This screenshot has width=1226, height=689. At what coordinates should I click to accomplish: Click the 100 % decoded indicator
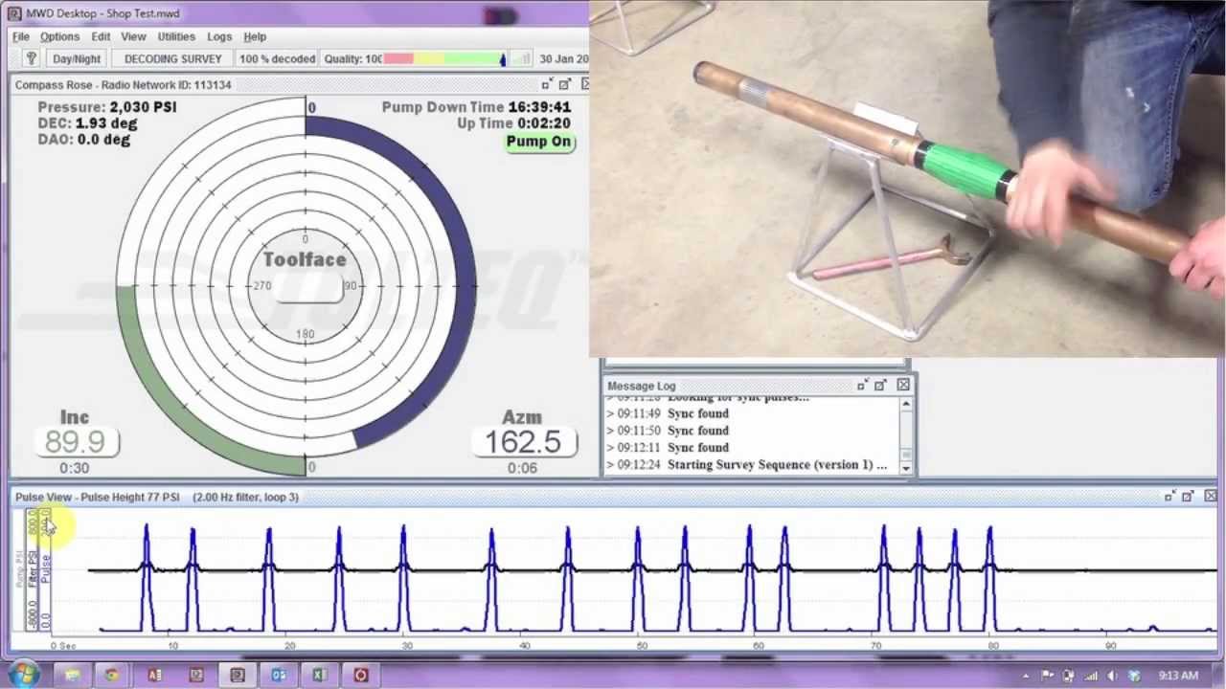[277, 58]
